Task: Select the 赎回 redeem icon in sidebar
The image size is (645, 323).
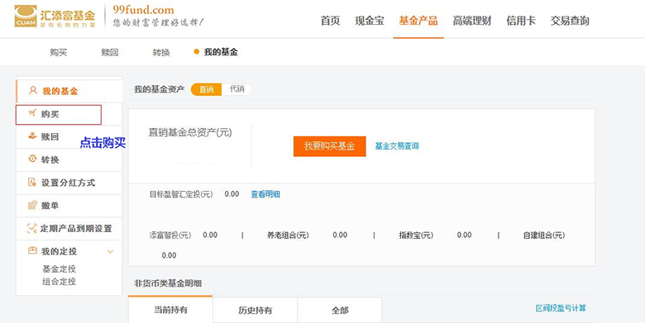Action: [32, 136]
